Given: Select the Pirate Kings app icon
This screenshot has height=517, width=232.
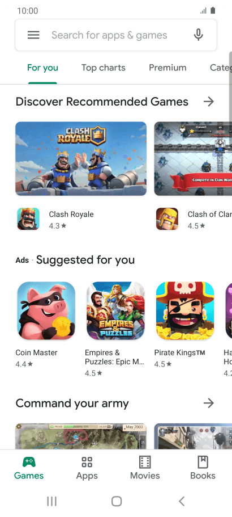Looking at the screenshot, I should tap(185, 310).
